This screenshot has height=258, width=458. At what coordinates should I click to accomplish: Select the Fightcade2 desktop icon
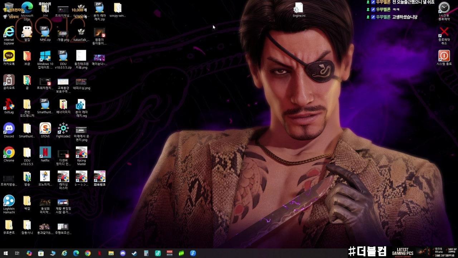point(63,128)
